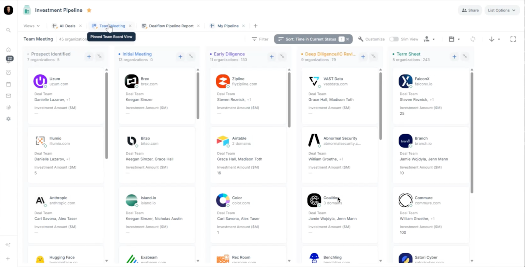Click the plus icon at sidebar bottom
The image size is (525, 267).
pos(8,258)
